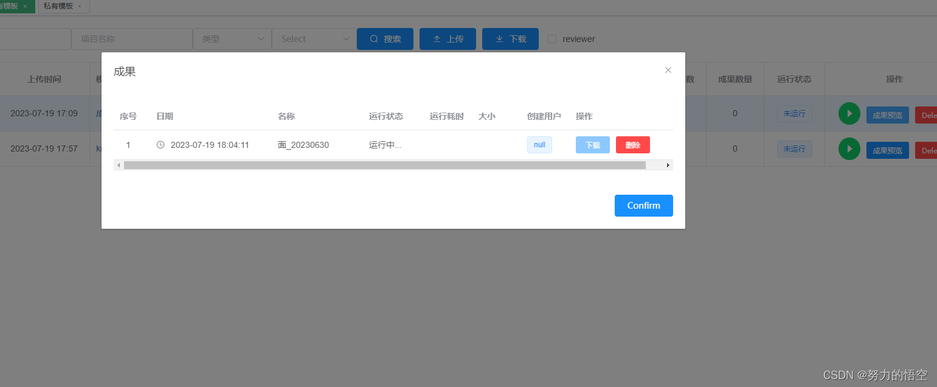The height and width of the screenshot is (387, 937).
Task: Click the 操作 header in background table
Action: pos(894,79)
